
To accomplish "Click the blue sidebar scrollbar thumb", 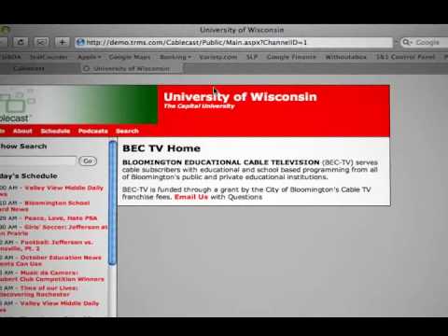I will (x=113, y=203).
